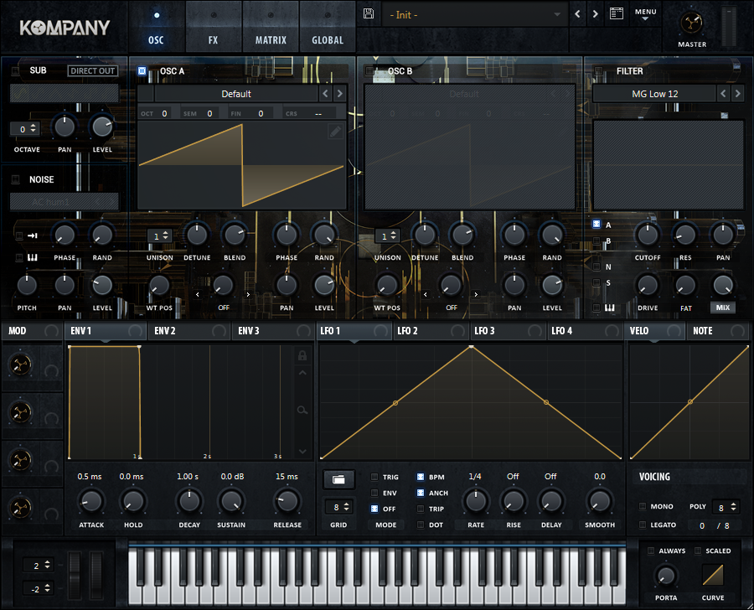Enable the MONO voicing checkbox

[643, 506]
